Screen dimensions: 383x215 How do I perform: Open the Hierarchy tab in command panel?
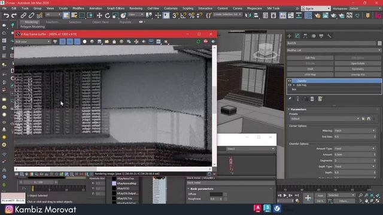pyautogui.click(x=305, y=36)
